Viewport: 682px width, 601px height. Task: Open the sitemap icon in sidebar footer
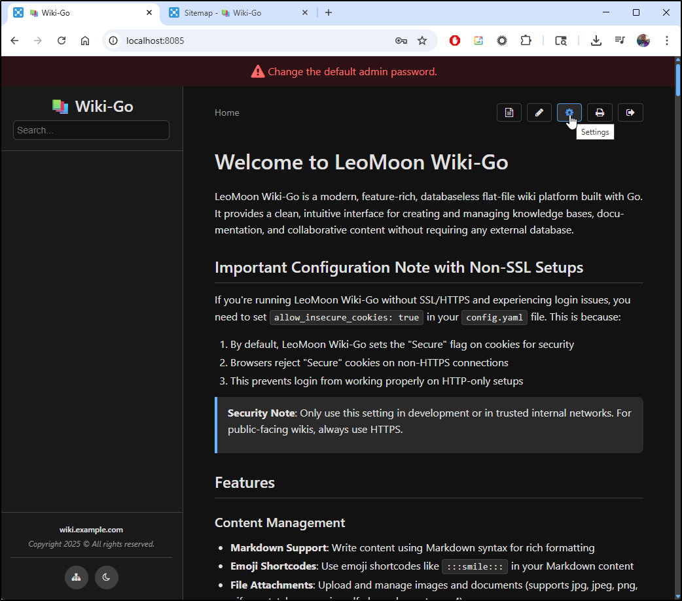(77, 577)
